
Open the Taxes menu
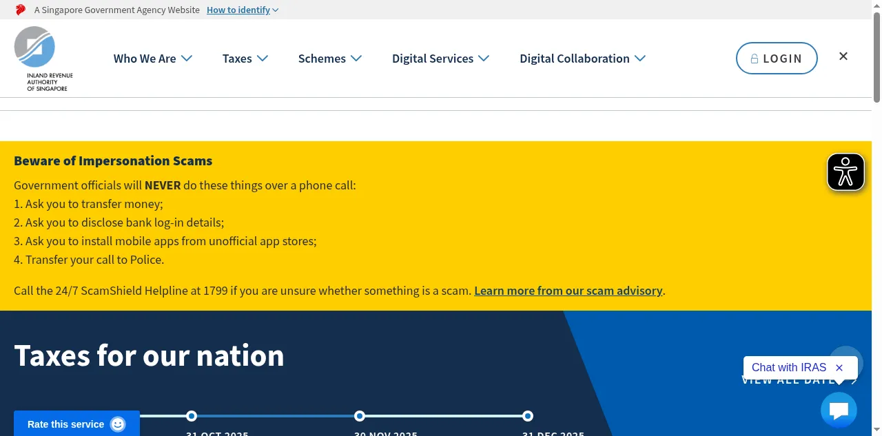[245, 59]
